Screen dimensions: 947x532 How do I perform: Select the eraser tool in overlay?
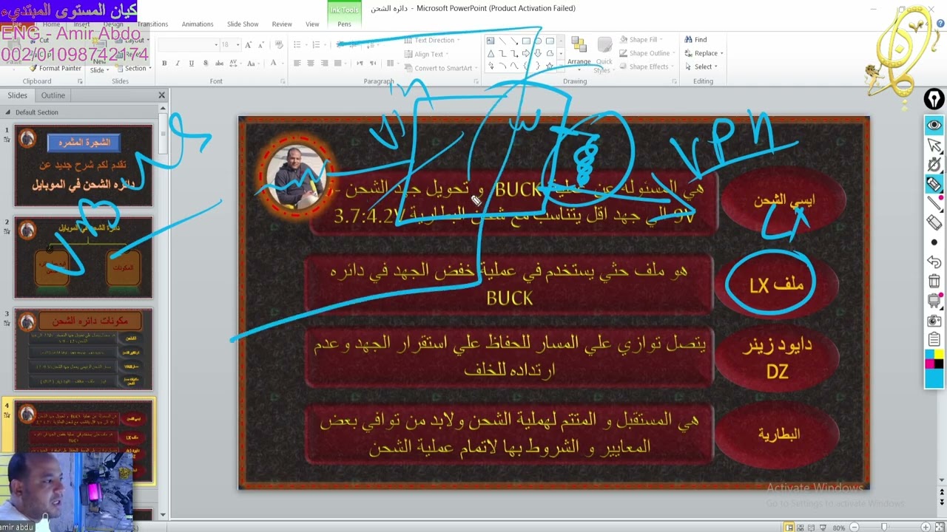[x=934, y=222]
